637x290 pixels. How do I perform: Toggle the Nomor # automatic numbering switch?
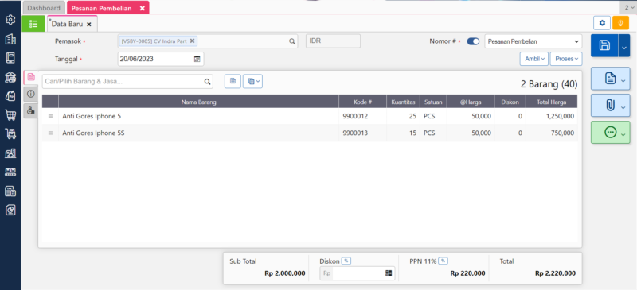tap(473, 41)
